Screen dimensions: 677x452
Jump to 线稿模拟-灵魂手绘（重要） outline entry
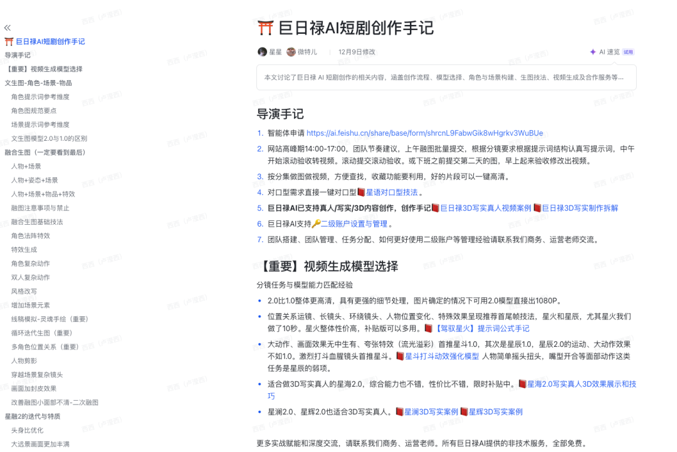point(51,319)
